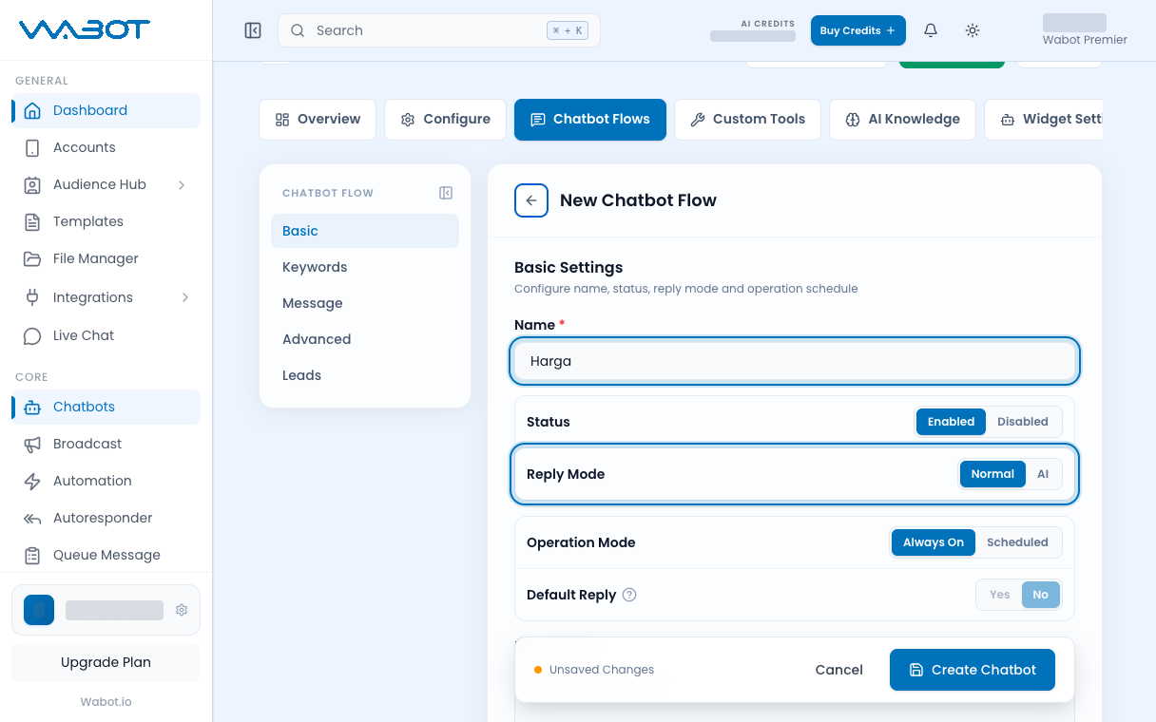Open Automation page
Image resolution: width=1156 pixels, height=722 pixels.
[x=106, y=481]
